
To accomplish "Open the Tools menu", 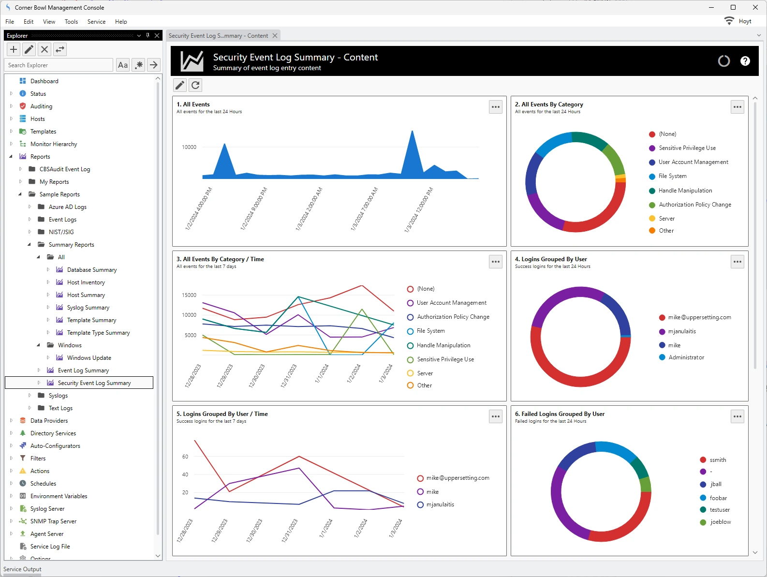I will click(71, 22).
